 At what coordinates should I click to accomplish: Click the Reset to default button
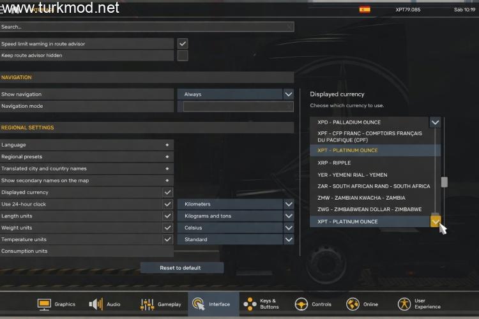point(182,268)
